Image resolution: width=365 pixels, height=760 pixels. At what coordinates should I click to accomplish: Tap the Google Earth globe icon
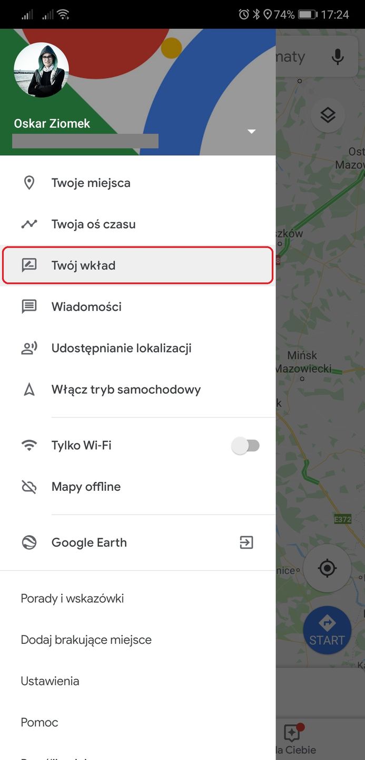click(x=29, y=543)
